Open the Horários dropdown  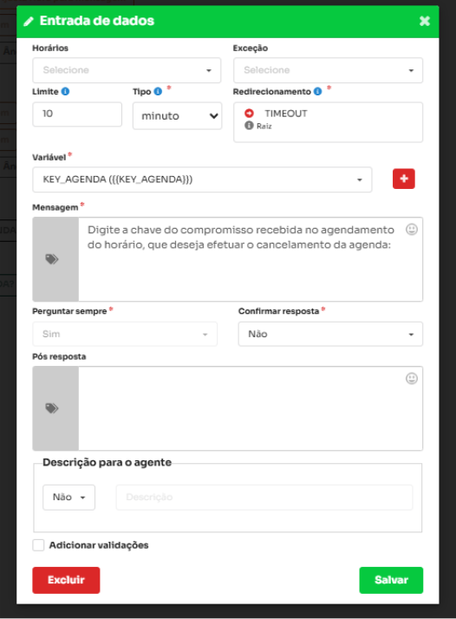127,70
